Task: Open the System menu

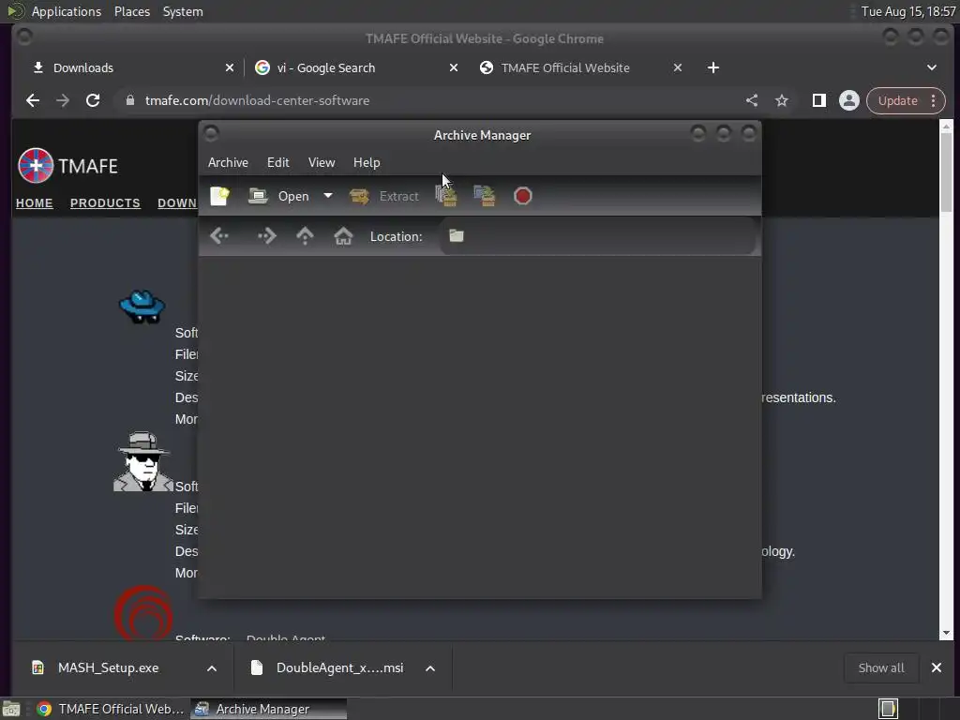Action: click(x=183, y=11)
